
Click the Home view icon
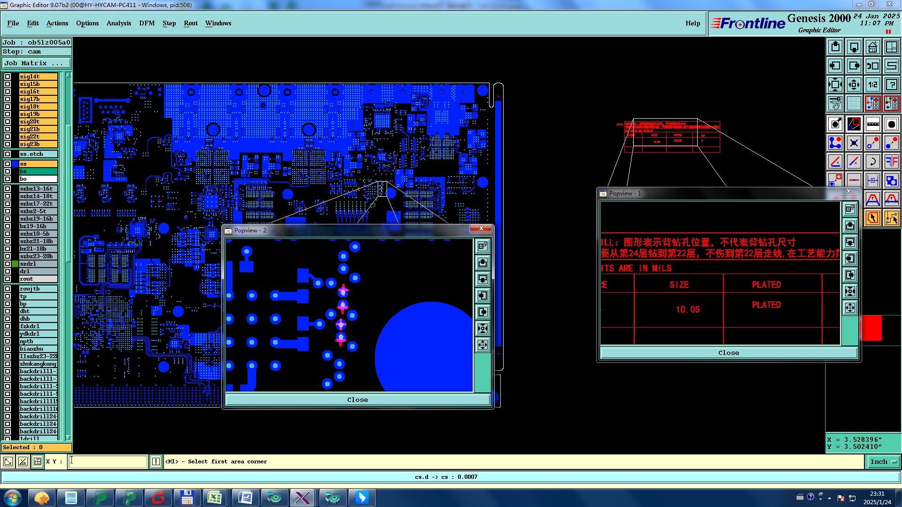(872, 47)
